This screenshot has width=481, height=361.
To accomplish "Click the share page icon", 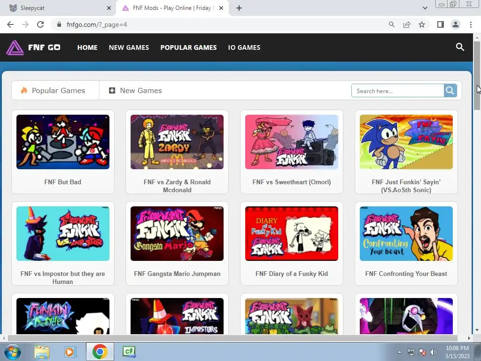I will click(407, 24).
